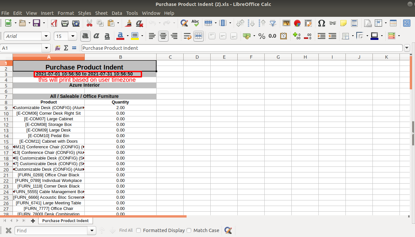Image resolution: width=415 pixels, height=237 pixels.
Task: Click the formula input line
Action: [x=242, y=48]
